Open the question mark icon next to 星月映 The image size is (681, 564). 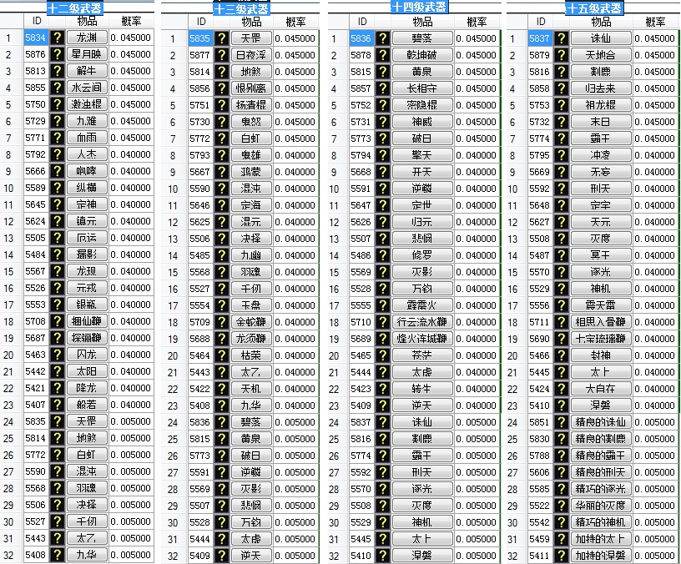click(x=58, y=54)
